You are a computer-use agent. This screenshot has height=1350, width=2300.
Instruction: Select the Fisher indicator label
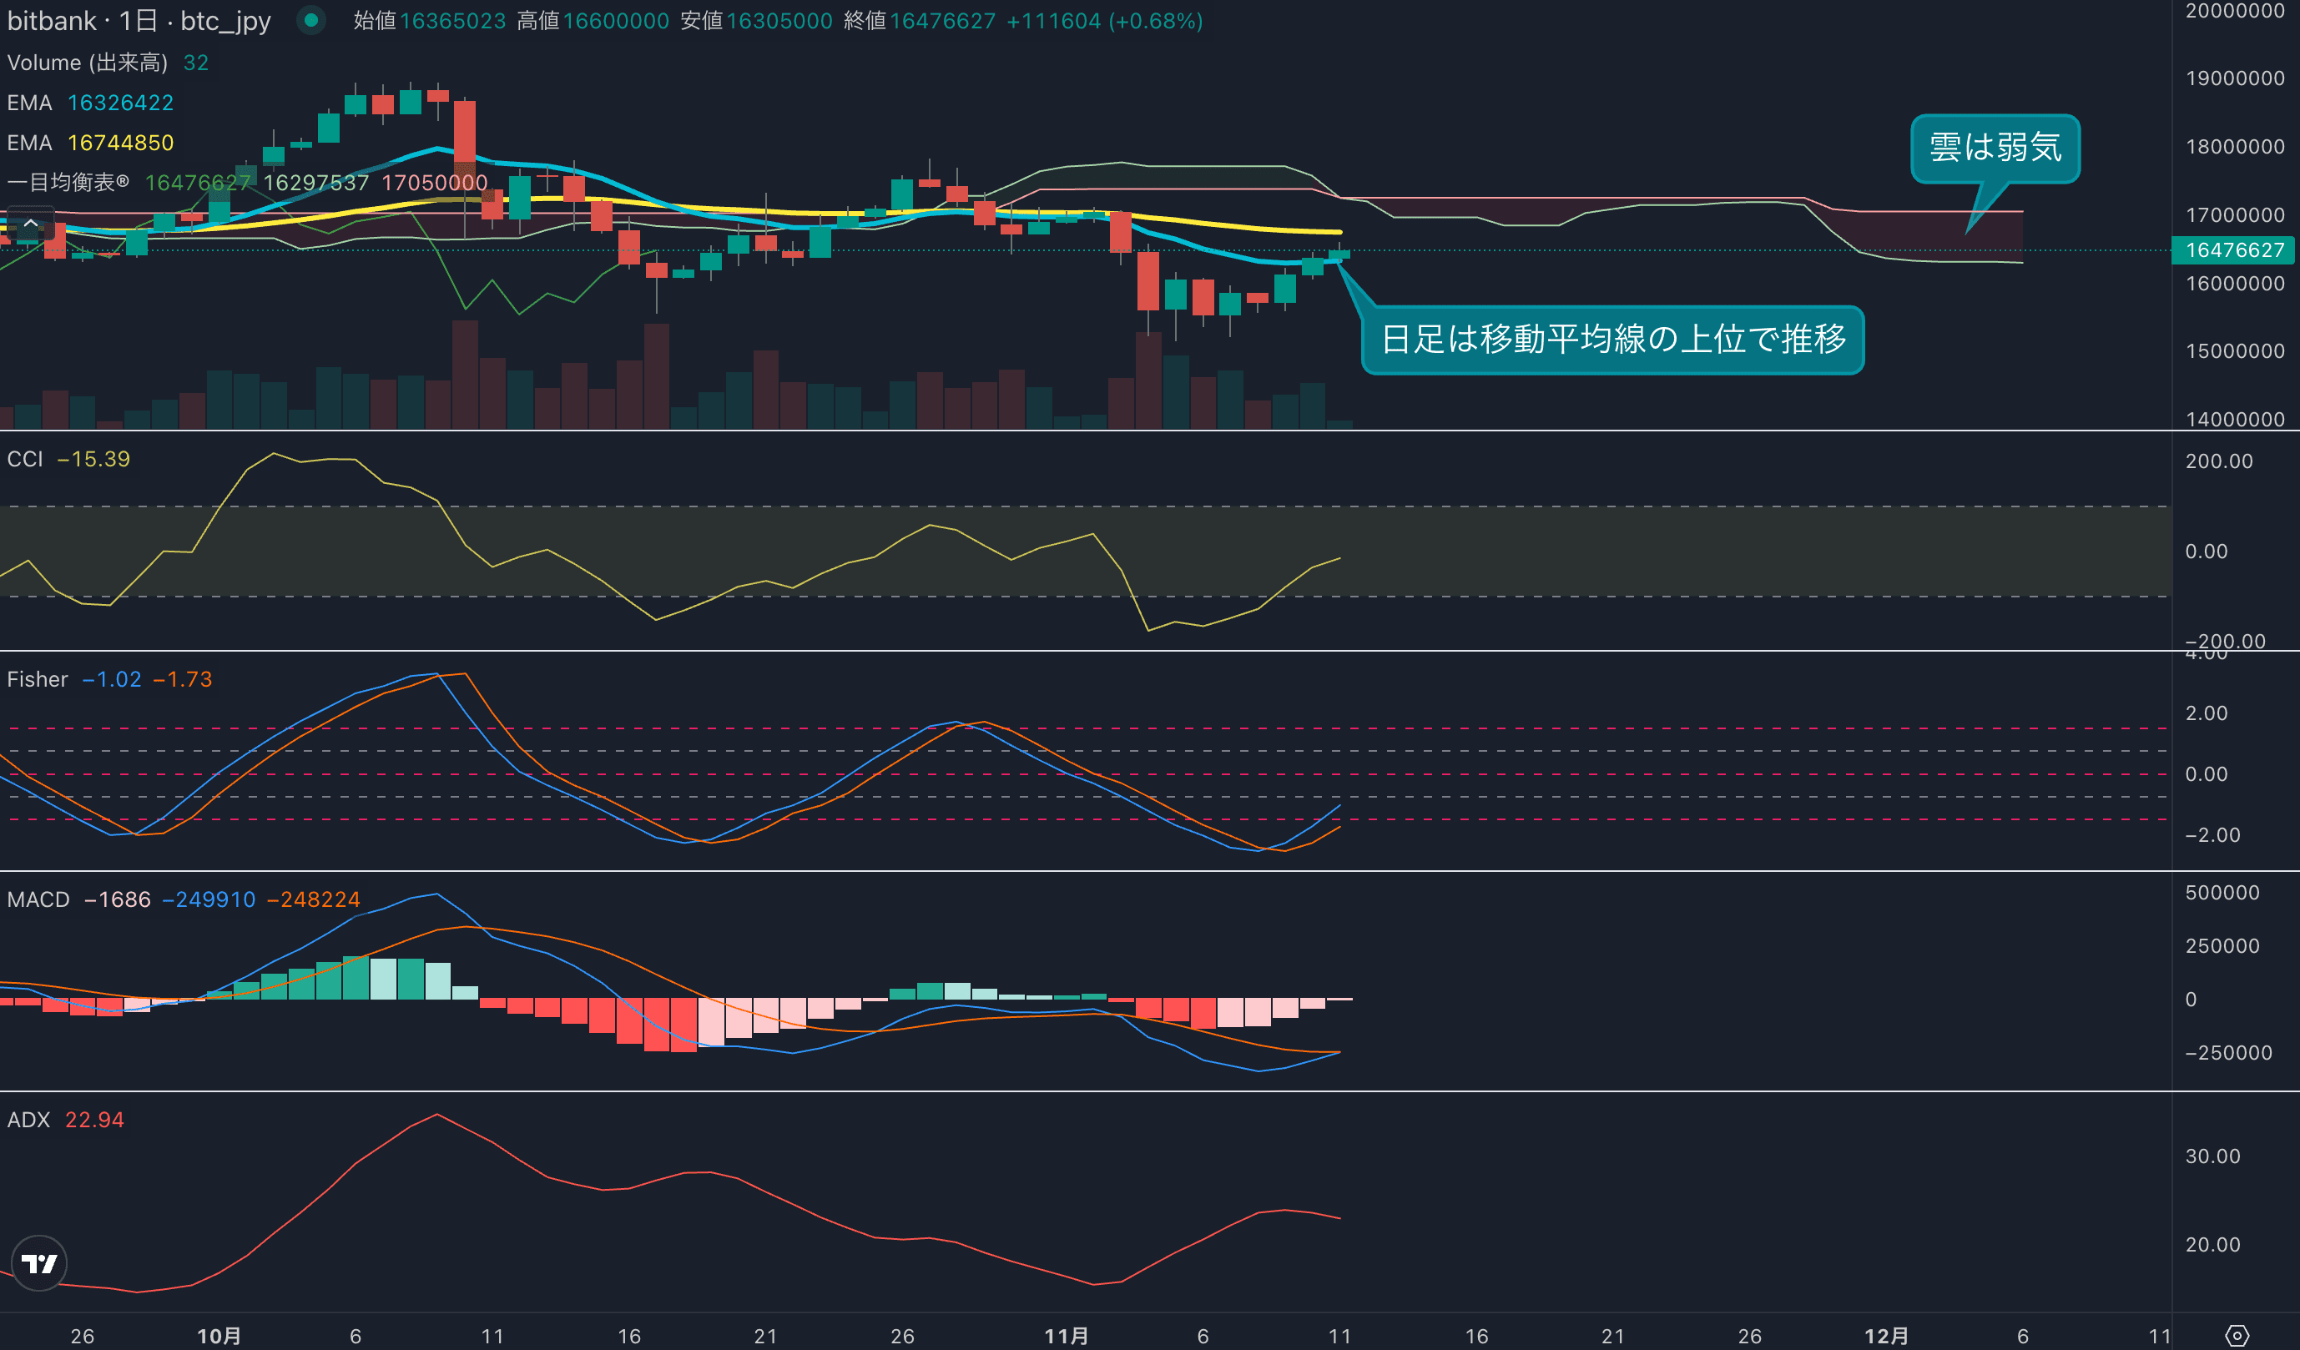pos(38,679)
